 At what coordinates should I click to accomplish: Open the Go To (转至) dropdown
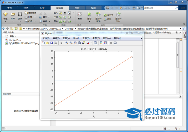[x=49, y=17]
